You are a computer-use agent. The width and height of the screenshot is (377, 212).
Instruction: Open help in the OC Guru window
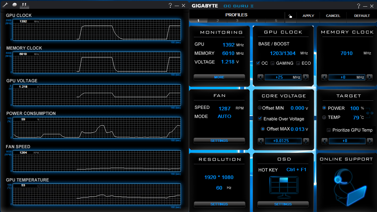359,6
